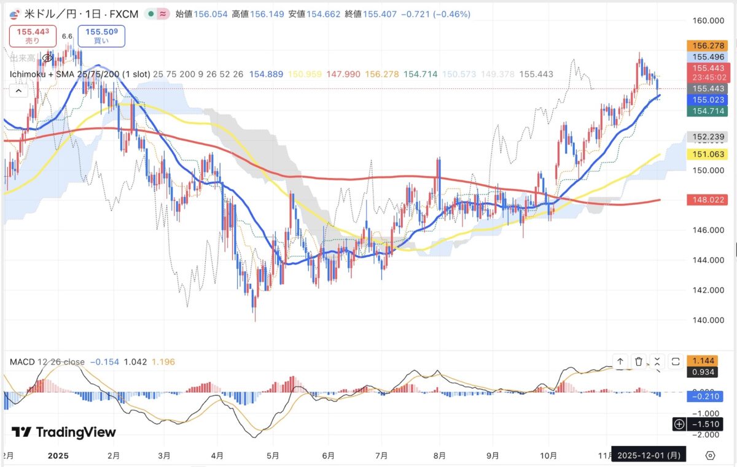
Task: Click the plus icon on the price scale
Action: (679, 424)
